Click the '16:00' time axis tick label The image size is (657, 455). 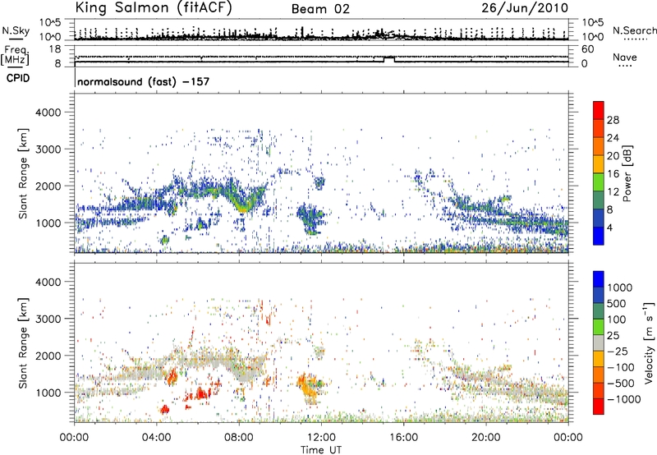pyautogui.click(x=403, y=438)
